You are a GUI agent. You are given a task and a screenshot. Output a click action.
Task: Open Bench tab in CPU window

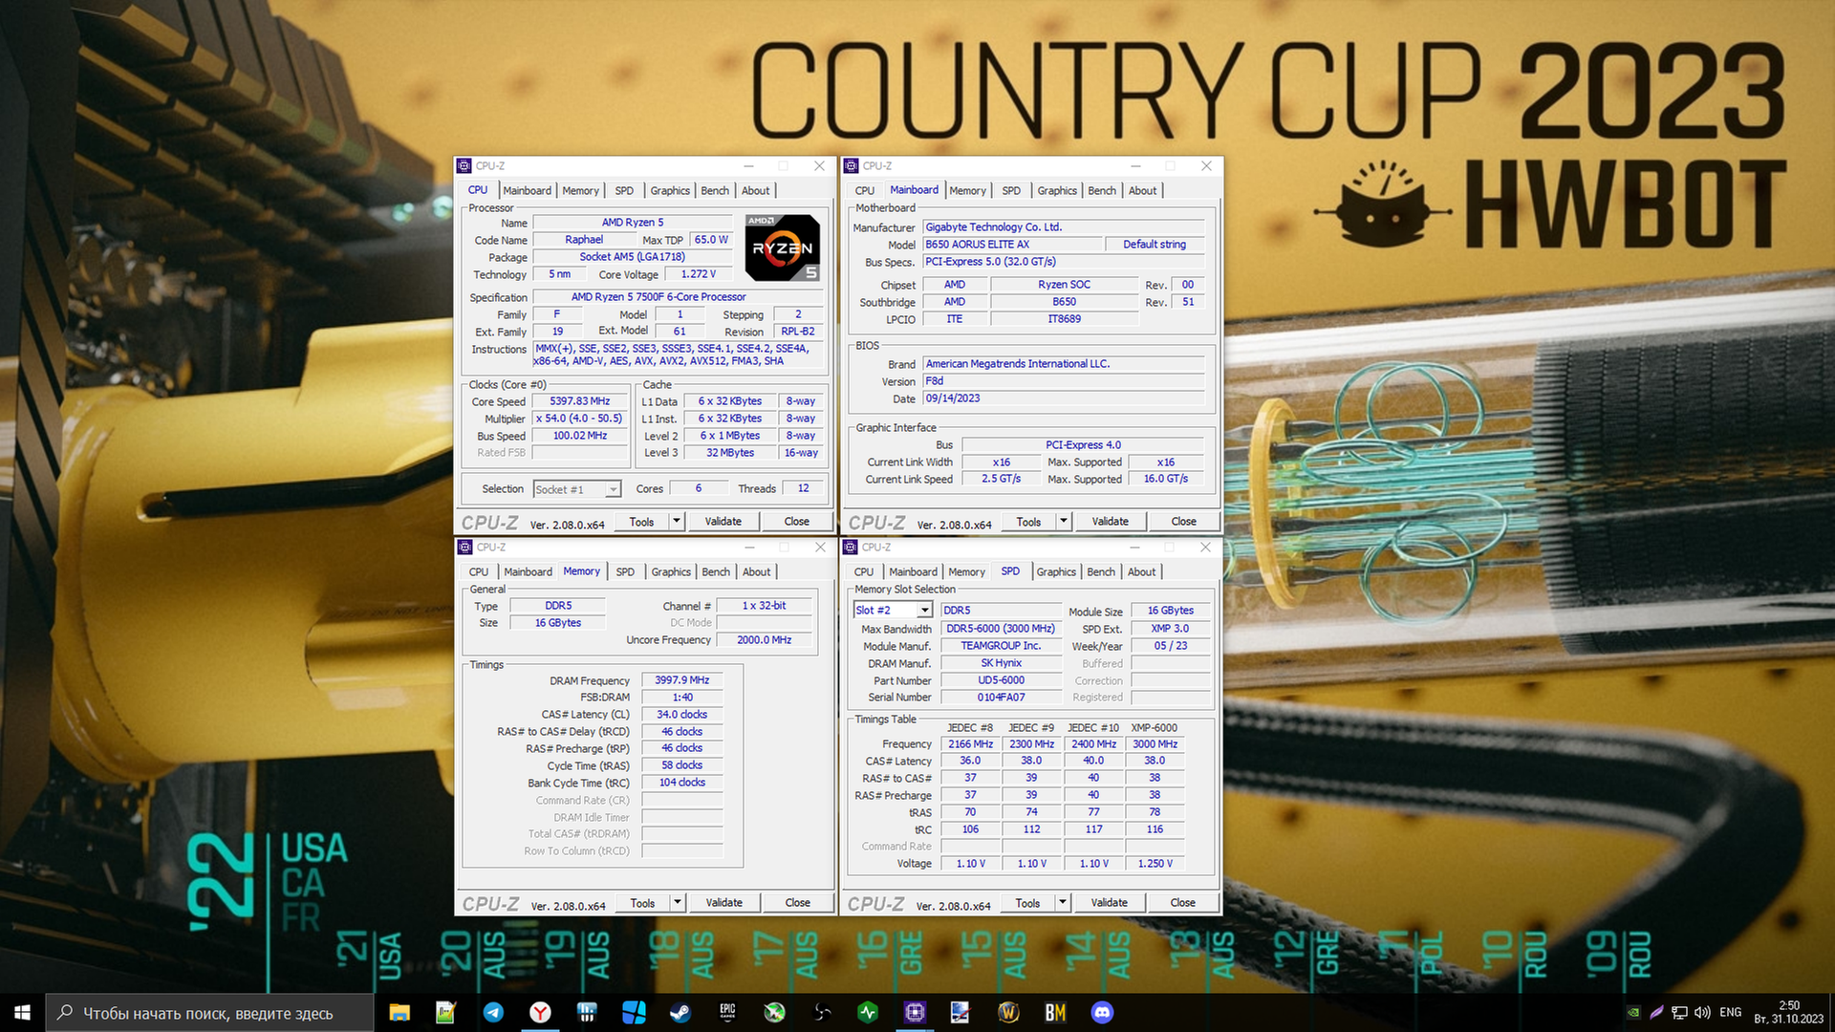[x=715, y=191]
